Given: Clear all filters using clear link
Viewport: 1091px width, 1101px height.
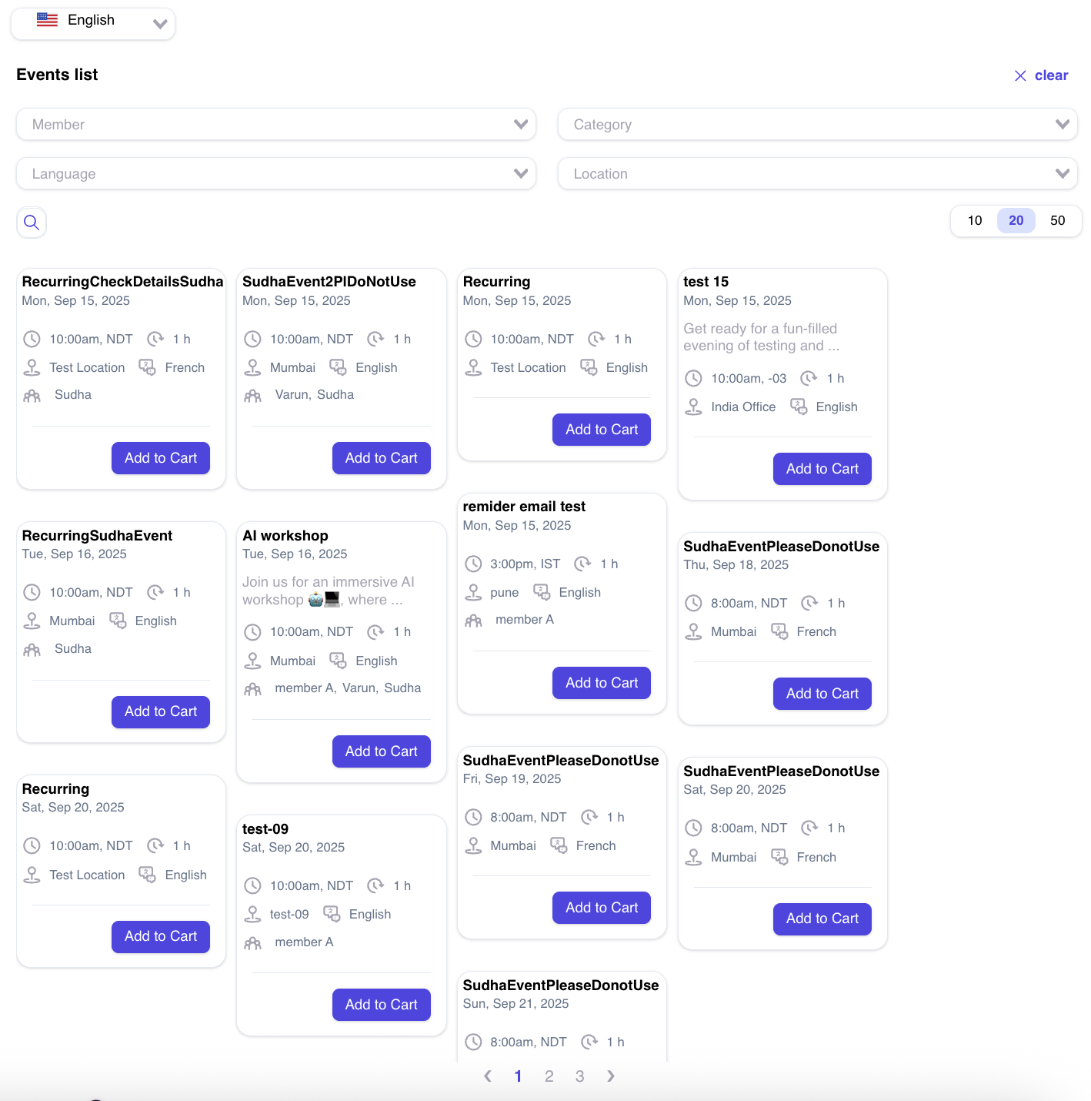Looking at the screenshot, I should coord(1051,75).
